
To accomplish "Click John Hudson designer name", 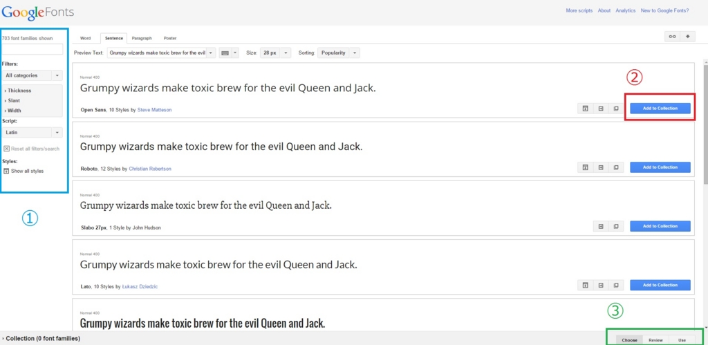I will click(147, 227).
